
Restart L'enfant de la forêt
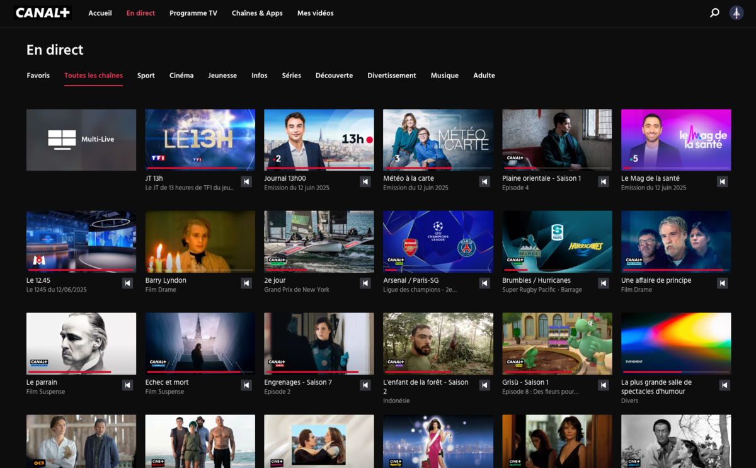pyautogui.click(x=484, y=385)
